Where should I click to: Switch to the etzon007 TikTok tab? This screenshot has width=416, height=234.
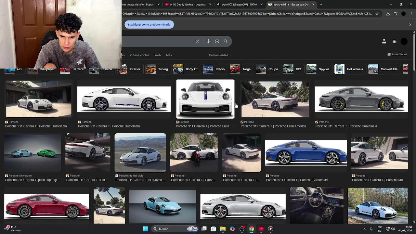pyautogui.click(x=240, y=5)
